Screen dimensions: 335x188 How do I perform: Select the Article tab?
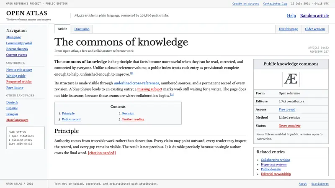coord(62,29)
